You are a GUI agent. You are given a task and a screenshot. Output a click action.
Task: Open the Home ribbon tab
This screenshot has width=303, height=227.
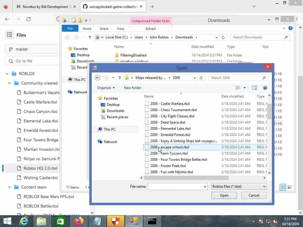click(87, 29)
